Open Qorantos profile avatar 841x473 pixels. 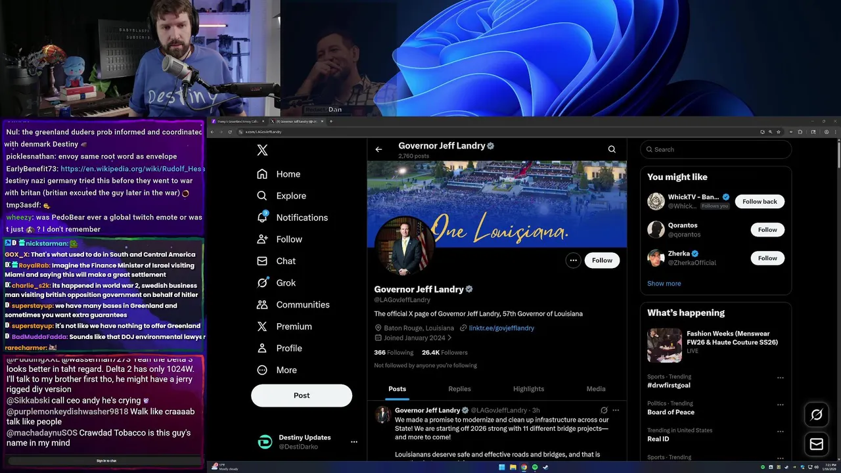tap(656, 229)
